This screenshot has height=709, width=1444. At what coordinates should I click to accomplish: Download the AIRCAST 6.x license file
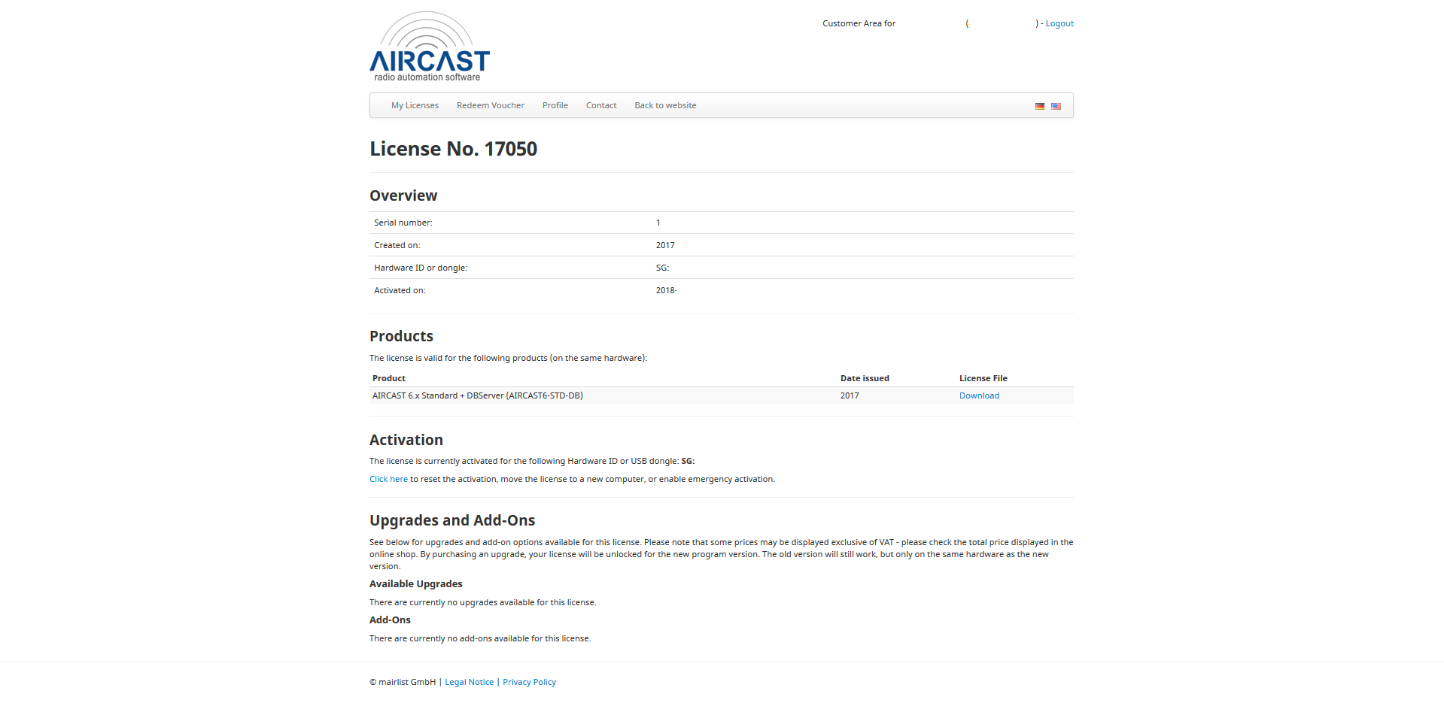click(978, 395)
